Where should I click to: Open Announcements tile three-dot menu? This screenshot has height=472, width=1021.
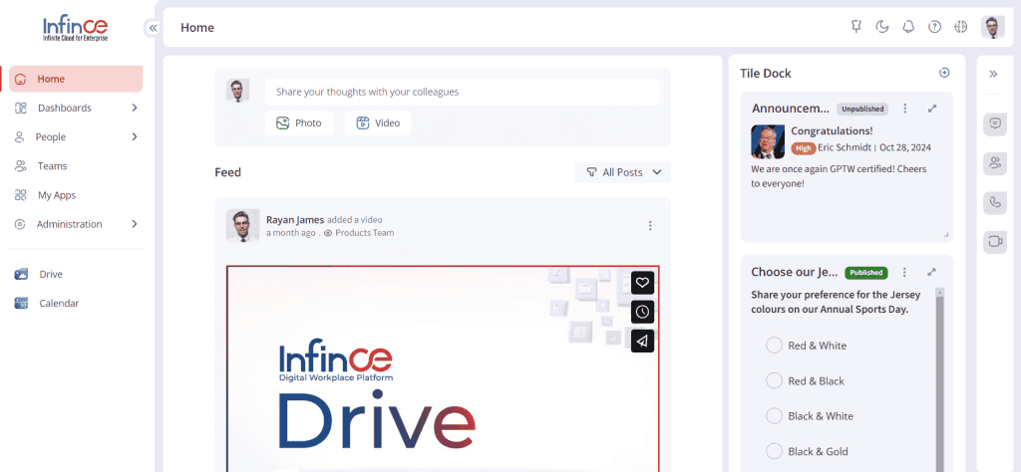tap(904, 109)
